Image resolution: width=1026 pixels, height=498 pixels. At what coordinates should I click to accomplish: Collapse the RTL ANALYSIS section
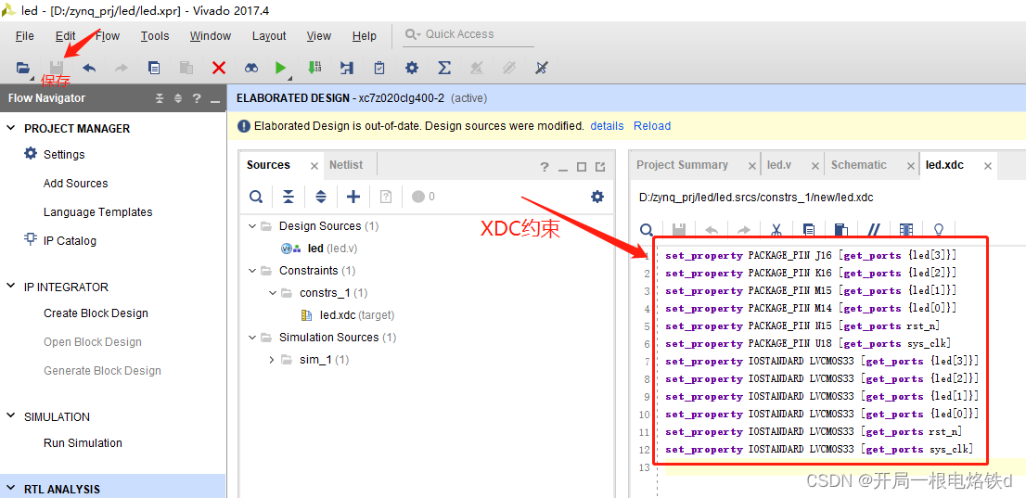pos(10,488)
